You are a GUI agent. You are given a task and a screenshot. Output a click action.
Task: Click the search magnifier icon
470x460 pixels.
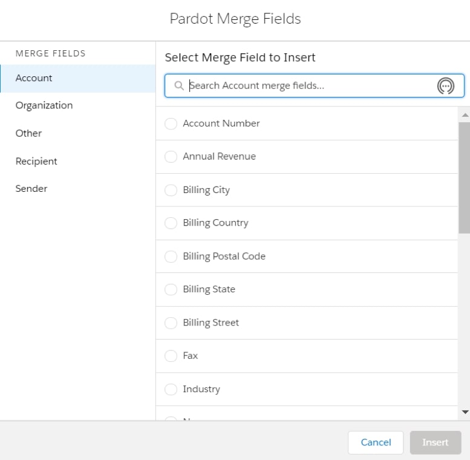click(x=179, y=86)
